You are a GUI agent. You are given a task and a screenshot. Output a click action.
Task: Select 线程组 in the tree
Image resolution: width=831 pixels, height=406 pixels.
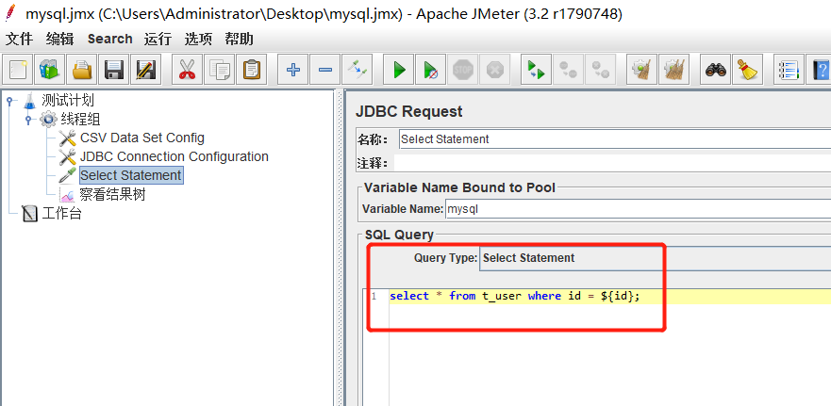click(80, 119)
